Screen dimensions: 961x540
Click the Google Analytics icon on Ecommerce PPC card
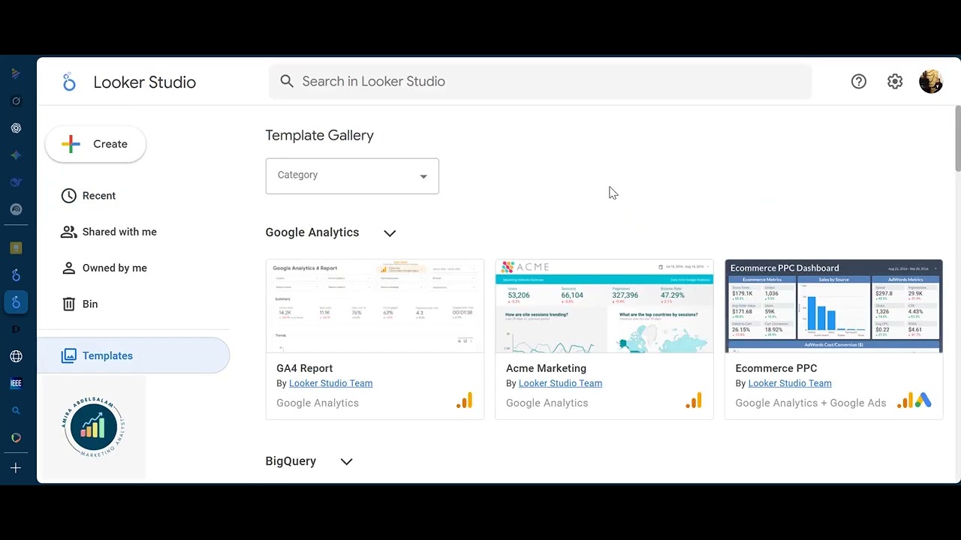coord(905,401)
